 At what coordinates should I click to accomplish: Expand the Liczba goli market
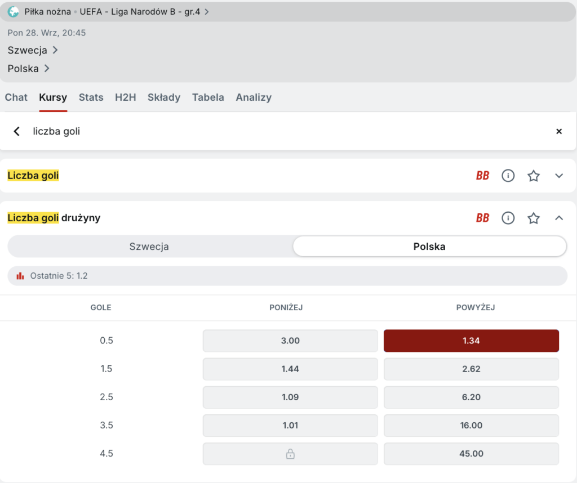pyautogui.click(x=559, y=176)
